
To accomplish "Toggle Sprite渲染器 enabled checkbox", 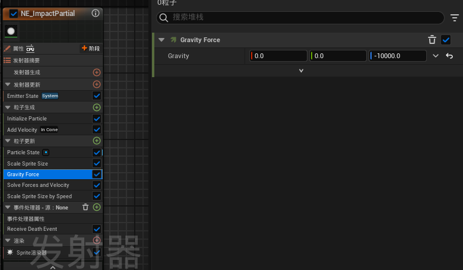I will pos(97,253).
